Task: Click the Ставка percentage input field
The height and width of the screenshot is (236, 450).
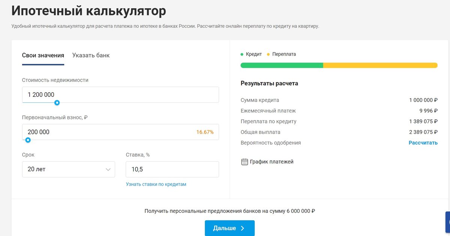Action: tap(172, 169)
